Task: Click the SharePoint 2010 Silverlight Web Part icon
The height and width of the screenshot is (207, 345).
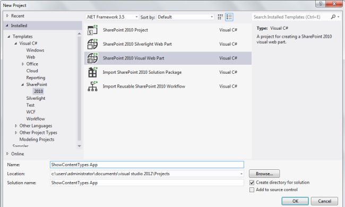Action: pyautogui.click(x=92, y=44)
